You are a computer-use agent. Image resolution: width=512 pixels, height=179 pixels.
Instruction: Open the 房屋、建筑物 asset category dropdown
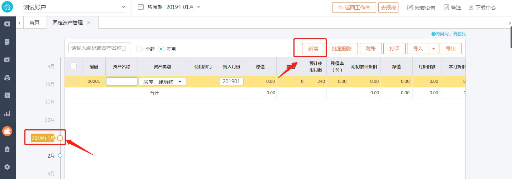[x=162, y=82]
